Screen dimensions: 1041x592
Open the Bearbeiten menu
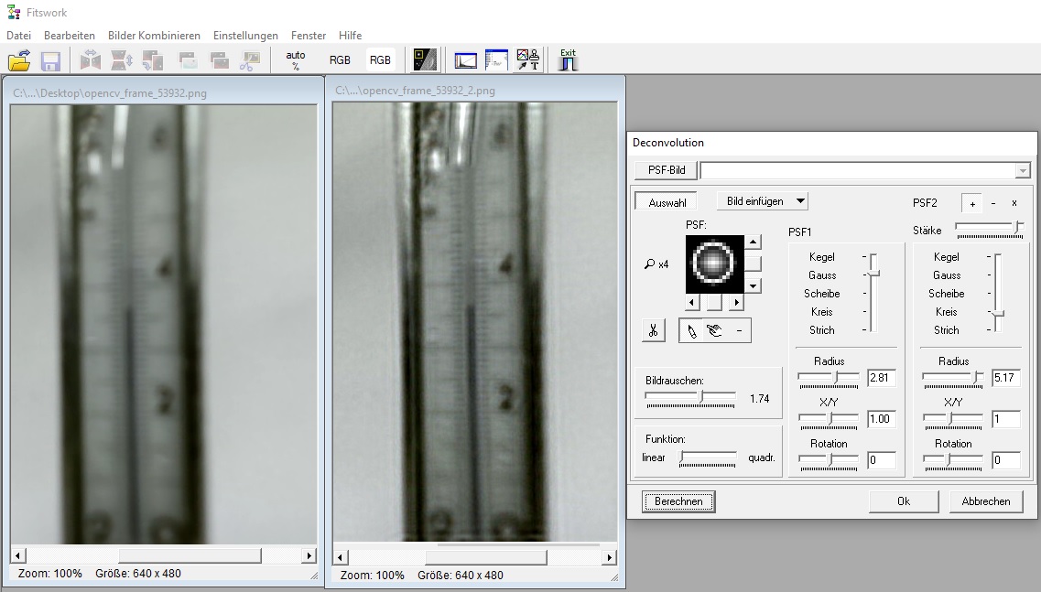point(70,35)
